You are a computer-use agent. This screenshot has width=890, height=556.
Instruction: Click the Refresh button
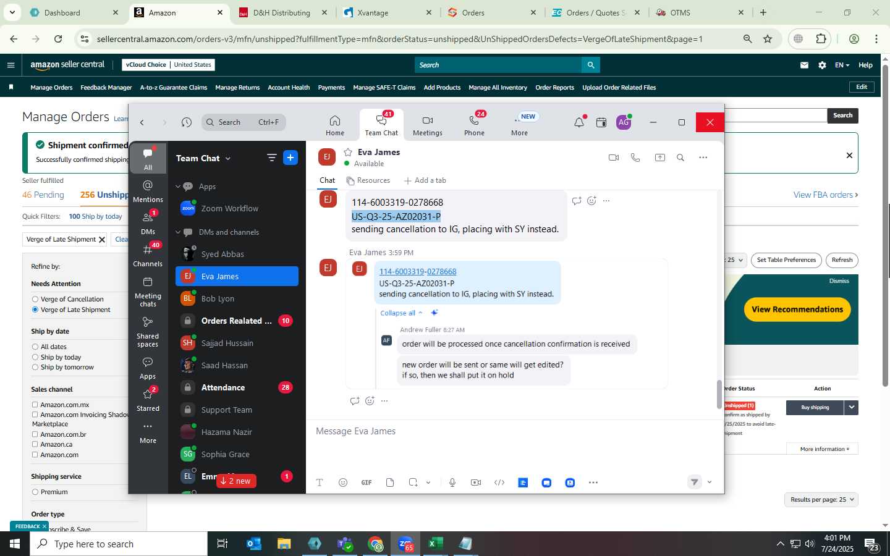pyautogui.click(x=842, y=260)
